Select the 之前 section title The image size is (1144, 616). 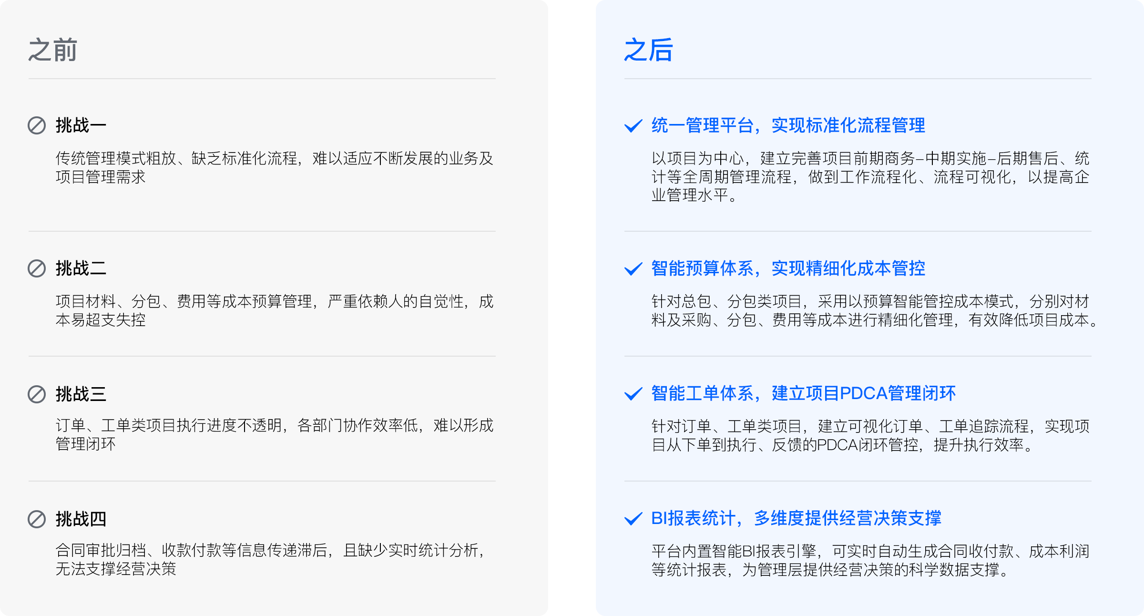coord(52,50)
